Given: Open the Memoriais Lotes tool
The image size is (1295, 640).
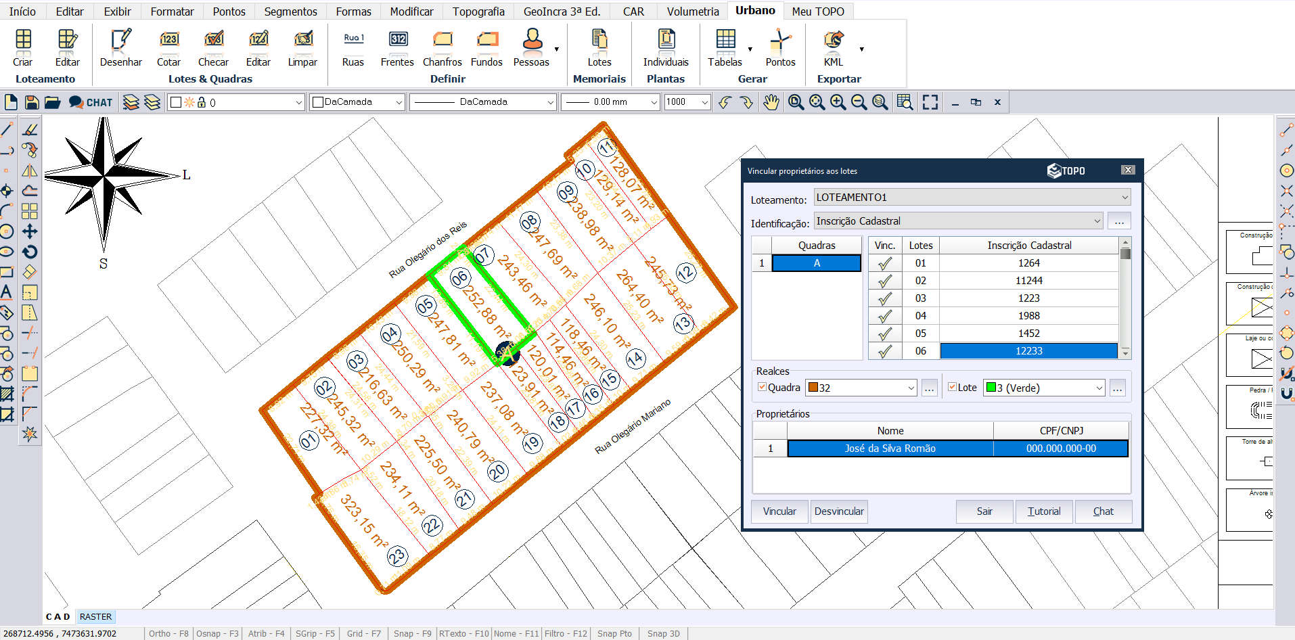Looking at the screenshot, I should pos(599,41).
